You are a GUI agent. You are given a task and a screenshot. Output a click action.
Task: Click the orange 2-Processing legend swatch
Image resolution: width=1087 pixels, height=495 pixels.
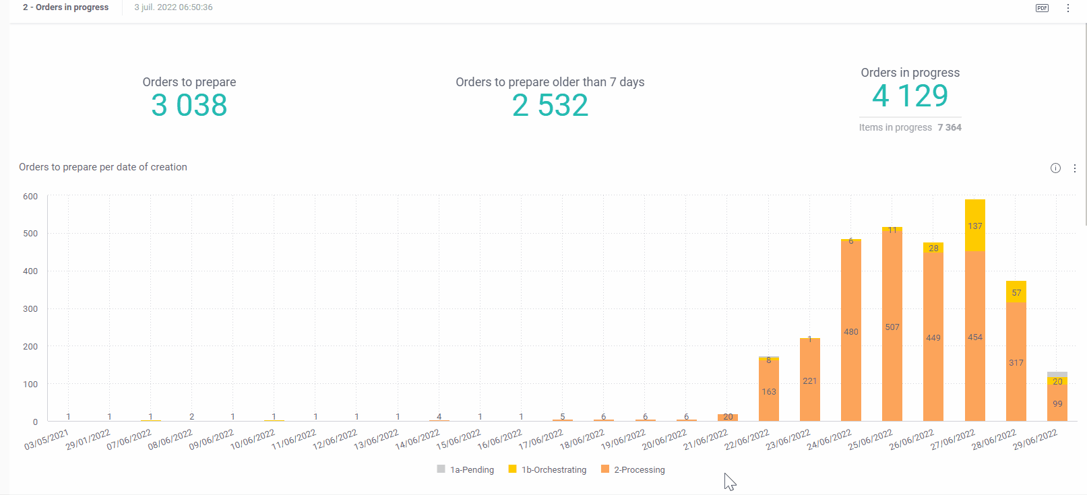coord(605,469)
